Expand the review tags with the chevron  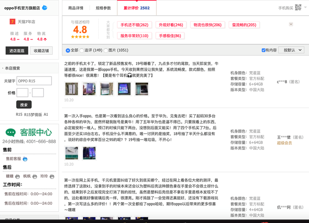click(291, 24)
